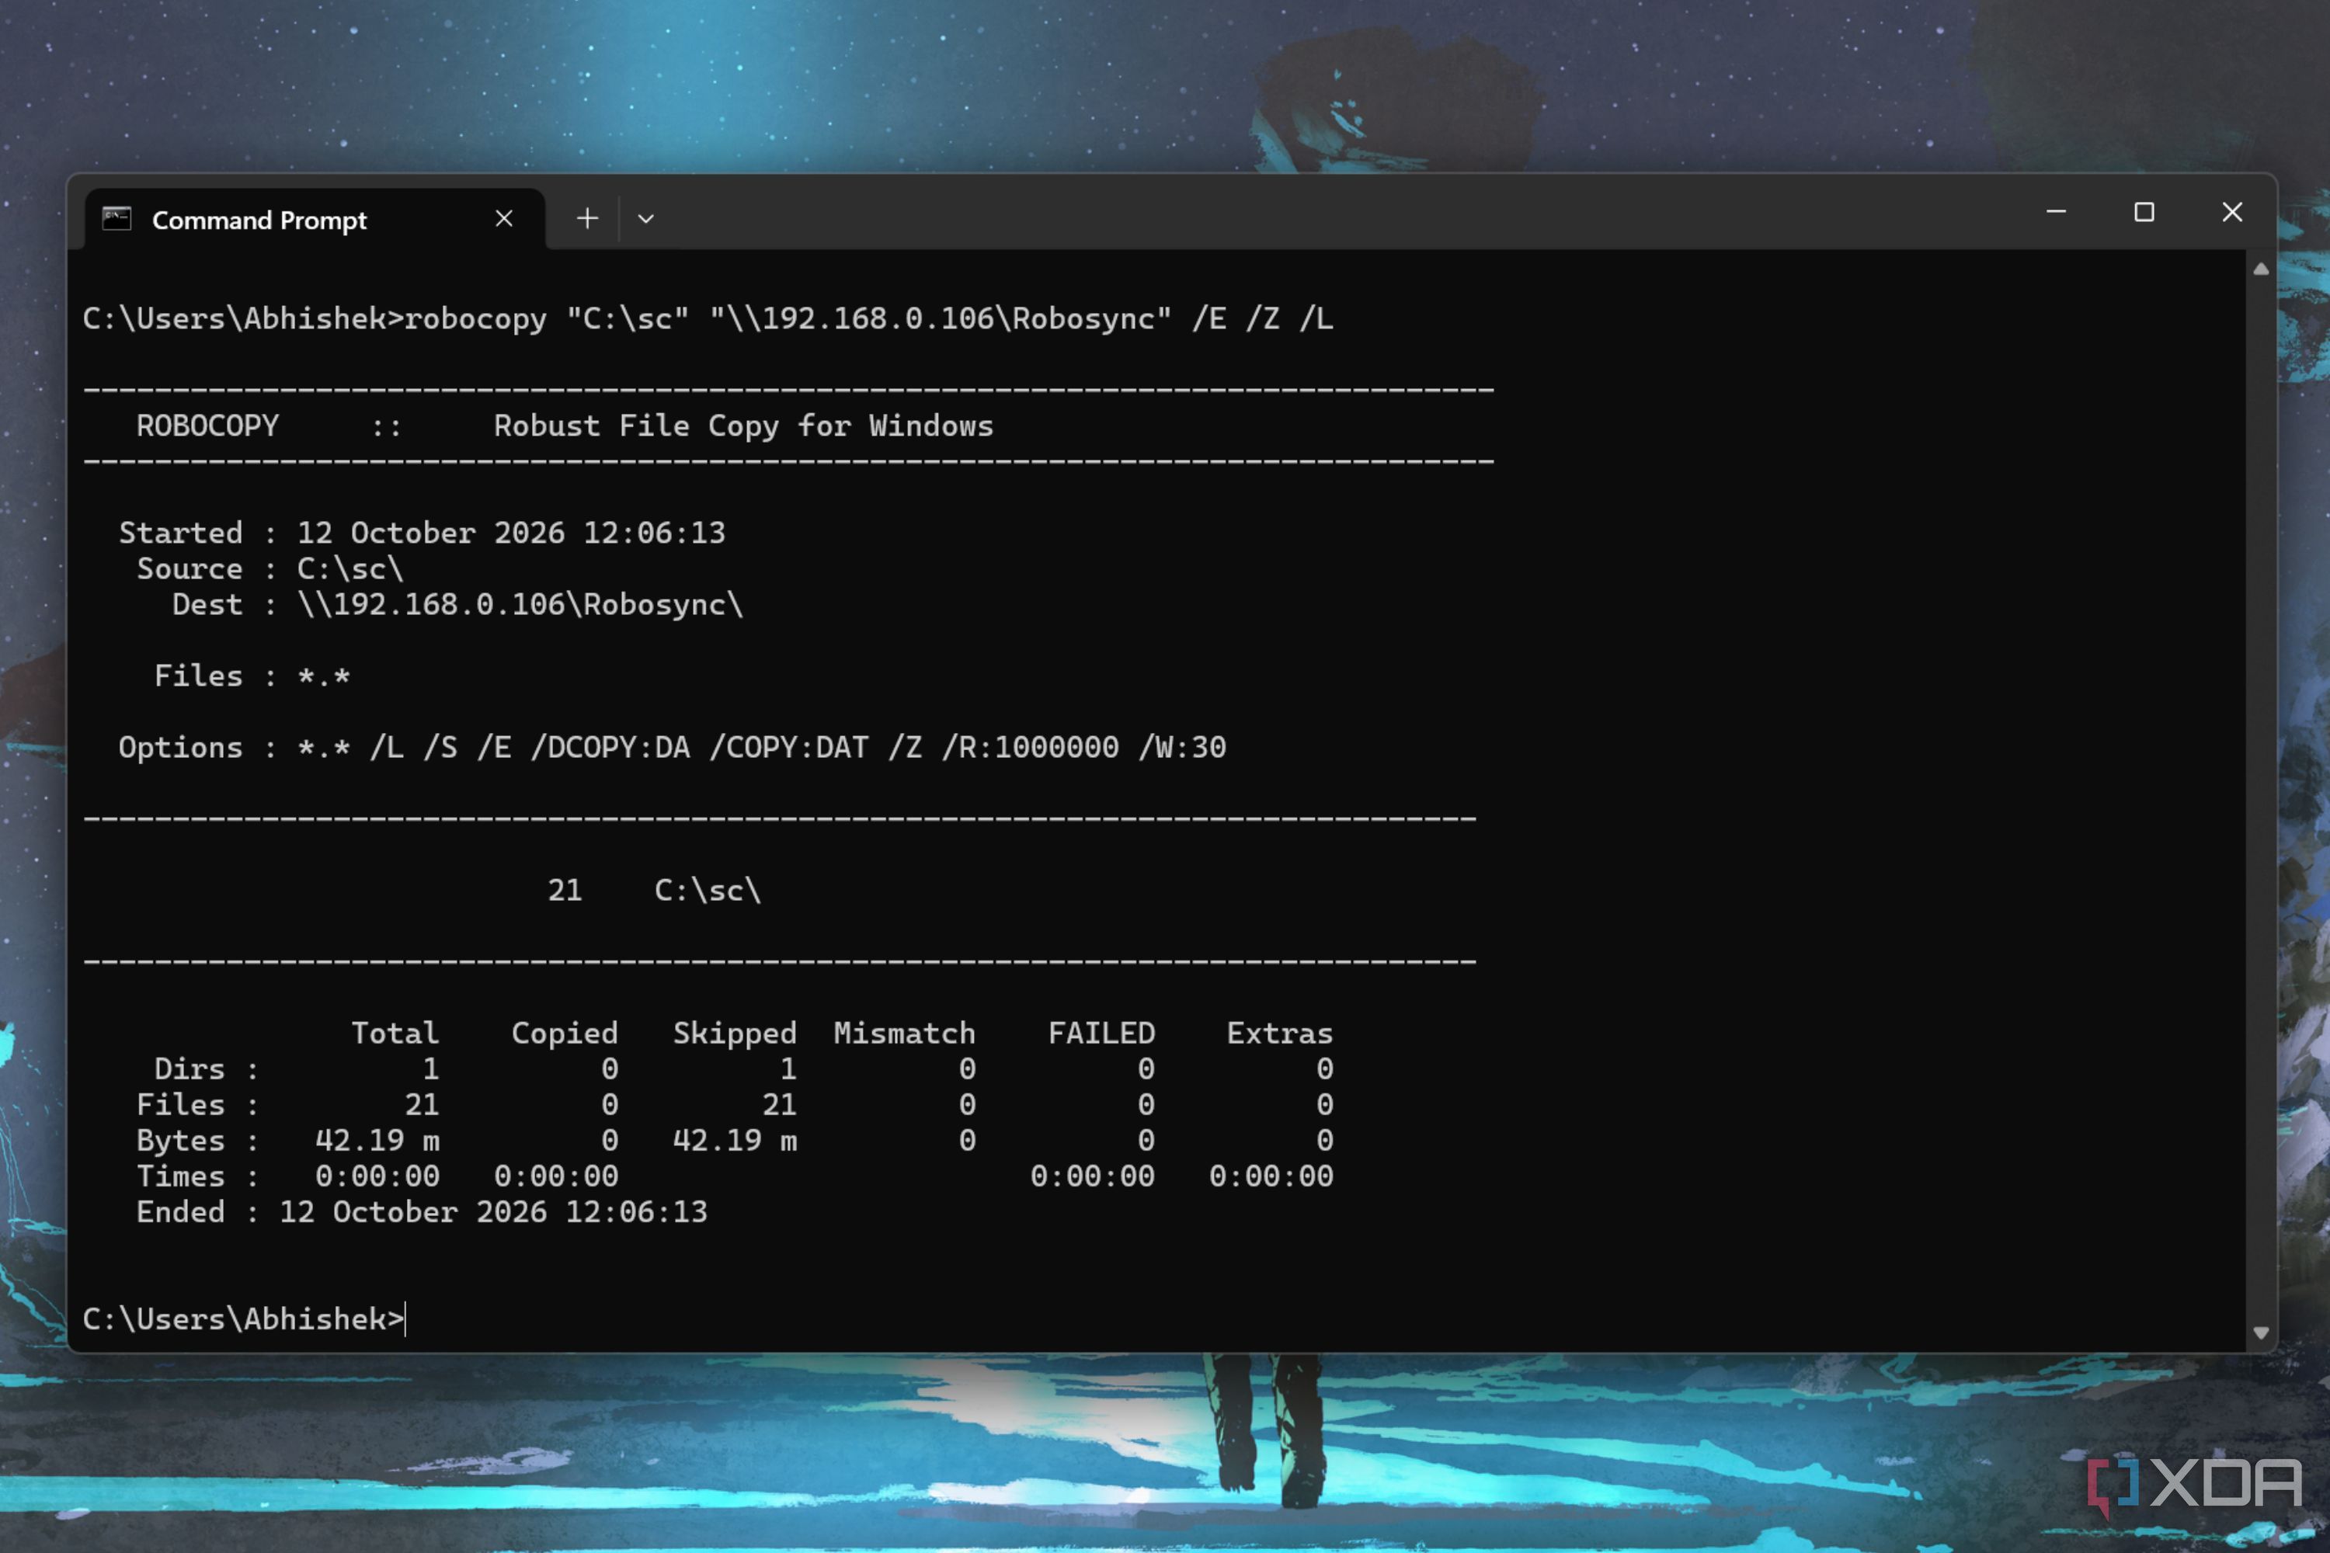Click the Mismatch column header
The image size is (2330, 1553).
pyautogui.click(x=905, y=1033)
